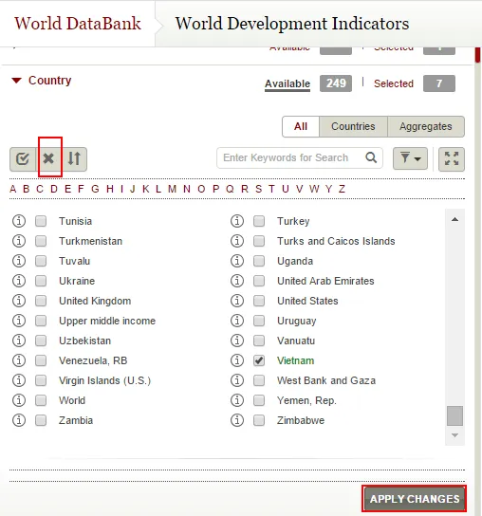482x516 pixels.
Task: Check the United Kingdom checkbox
Action: point(41,301)
